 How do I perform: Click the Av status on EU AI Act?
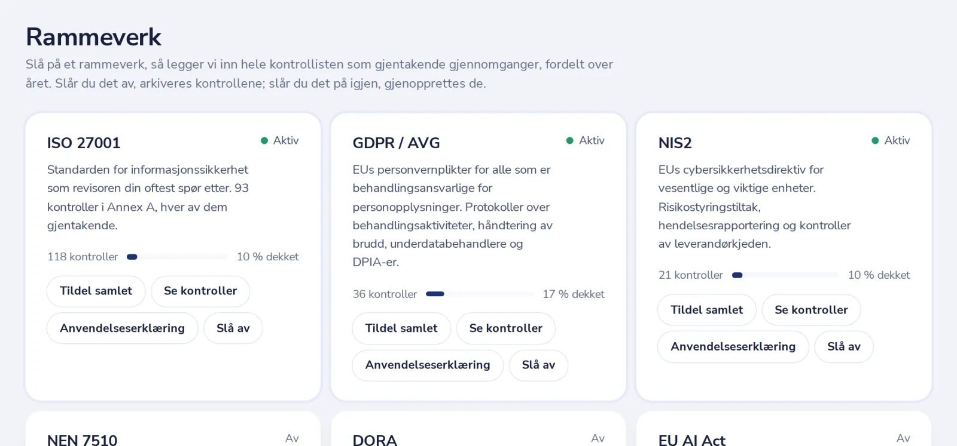[x=903, y=438]
